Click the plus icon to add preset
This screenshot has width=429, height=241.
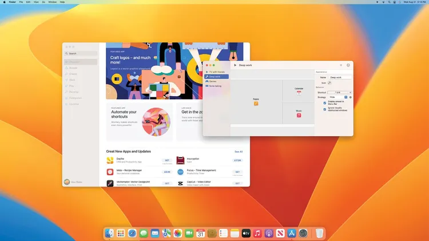pos(341,65)
